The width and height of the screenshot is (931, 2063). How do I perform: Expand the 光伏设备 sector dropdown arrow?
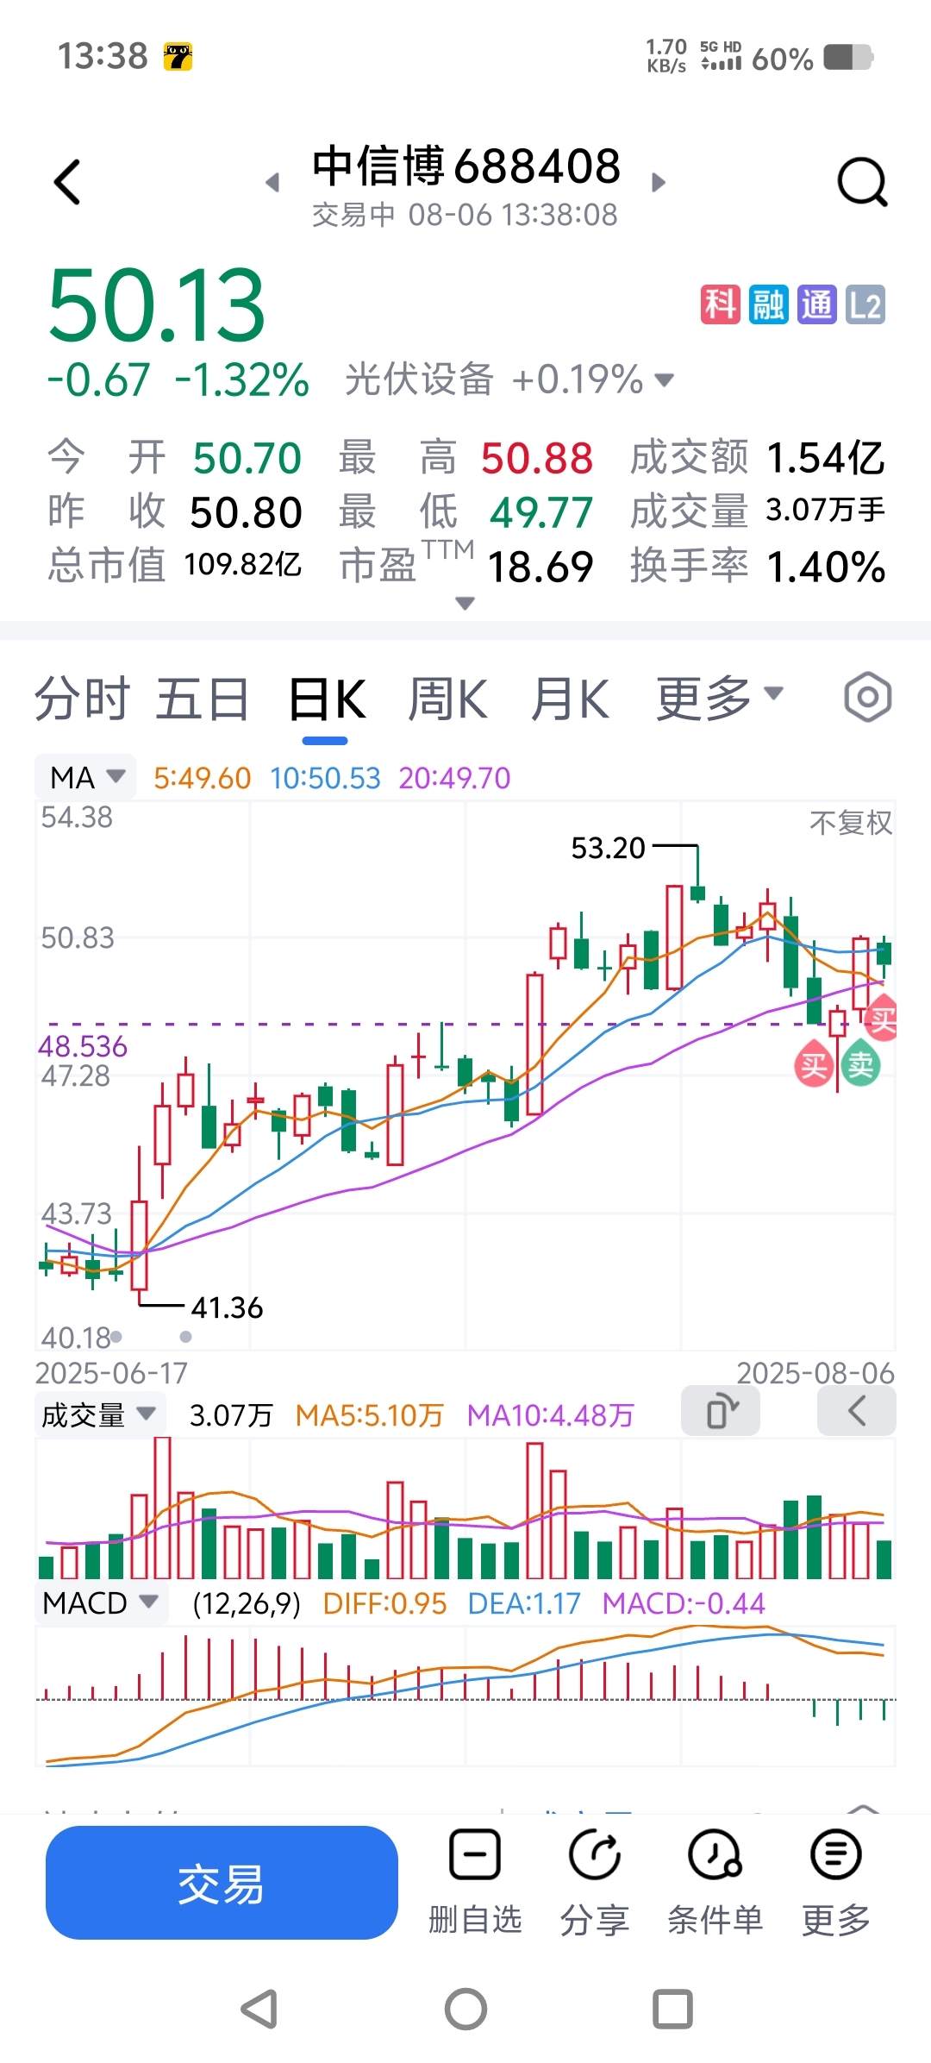point(665,380)
